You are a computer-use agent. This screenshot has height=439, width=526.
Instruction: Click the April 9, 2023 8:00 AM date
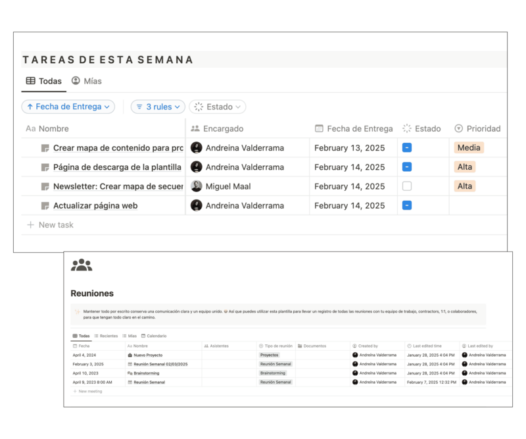(92, 382)
